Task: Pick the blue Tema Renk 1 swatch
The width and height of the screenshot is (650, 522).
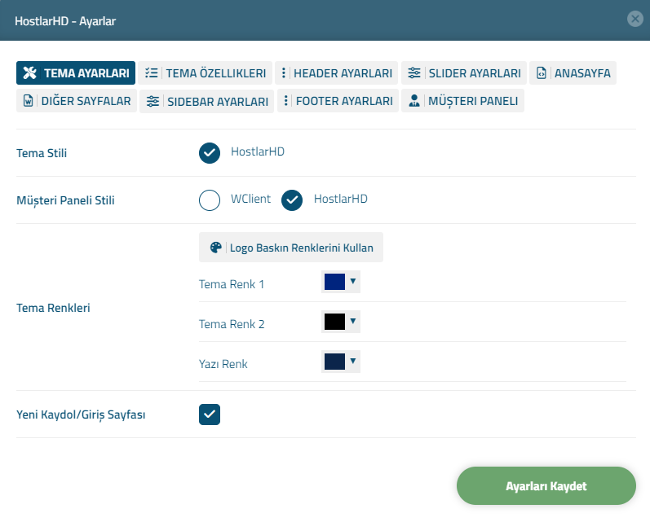Action: coord(334,282)
